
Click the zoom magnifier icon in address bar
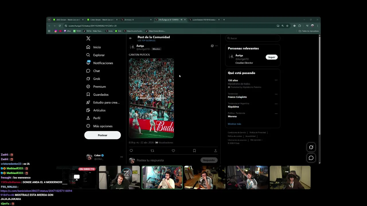282,26
